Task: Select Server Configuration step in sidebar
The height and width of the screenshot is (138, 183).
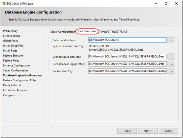Action: 16,70
